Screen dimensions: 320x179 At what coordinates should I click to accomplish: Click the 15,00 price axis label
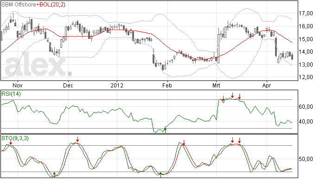click(x=306, y=39)
